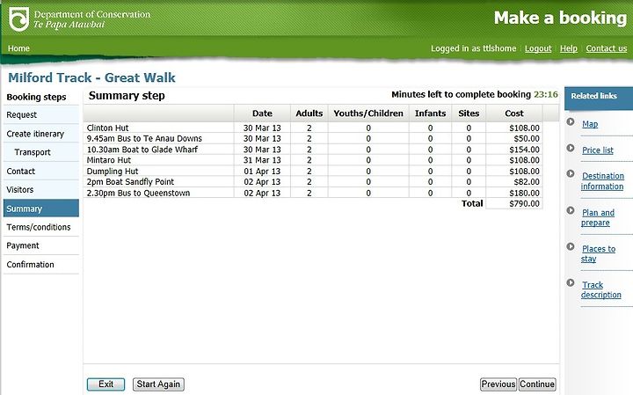633x395 pixels.
Task: Click the arrow bullet beside Destination information
Action: click(571, 173)
